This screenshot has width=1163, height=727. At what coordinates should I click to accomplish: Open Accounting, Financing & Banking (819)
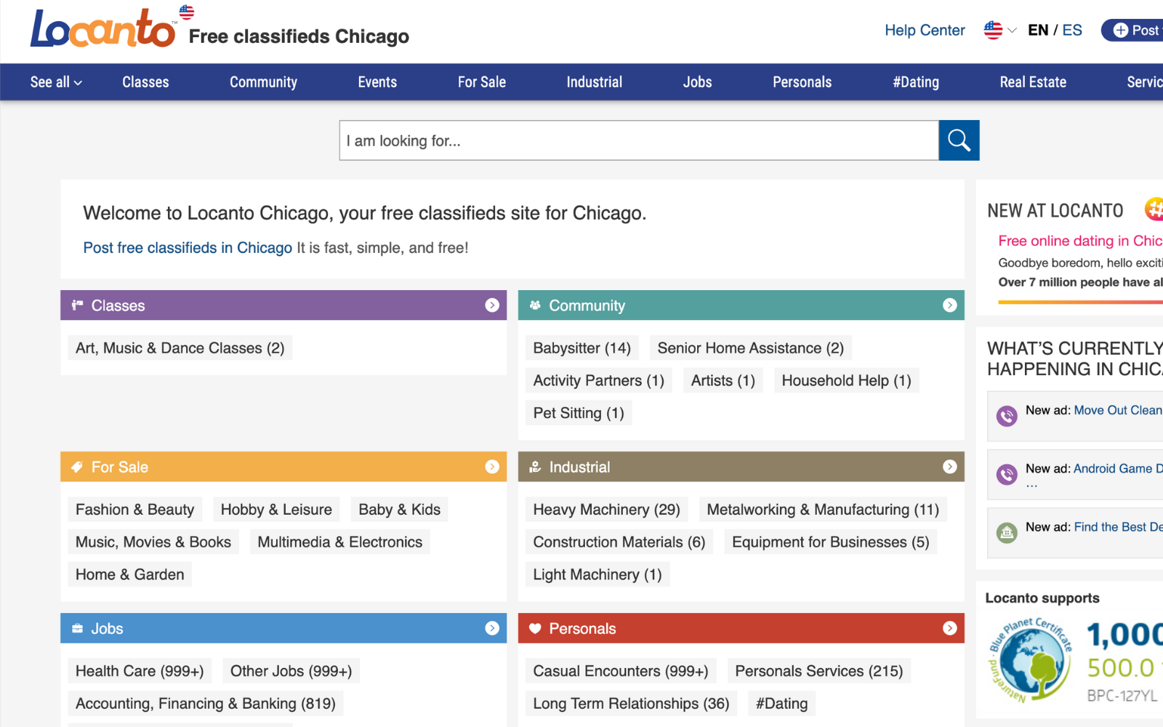pyautogui.click(x=206, y=703)
